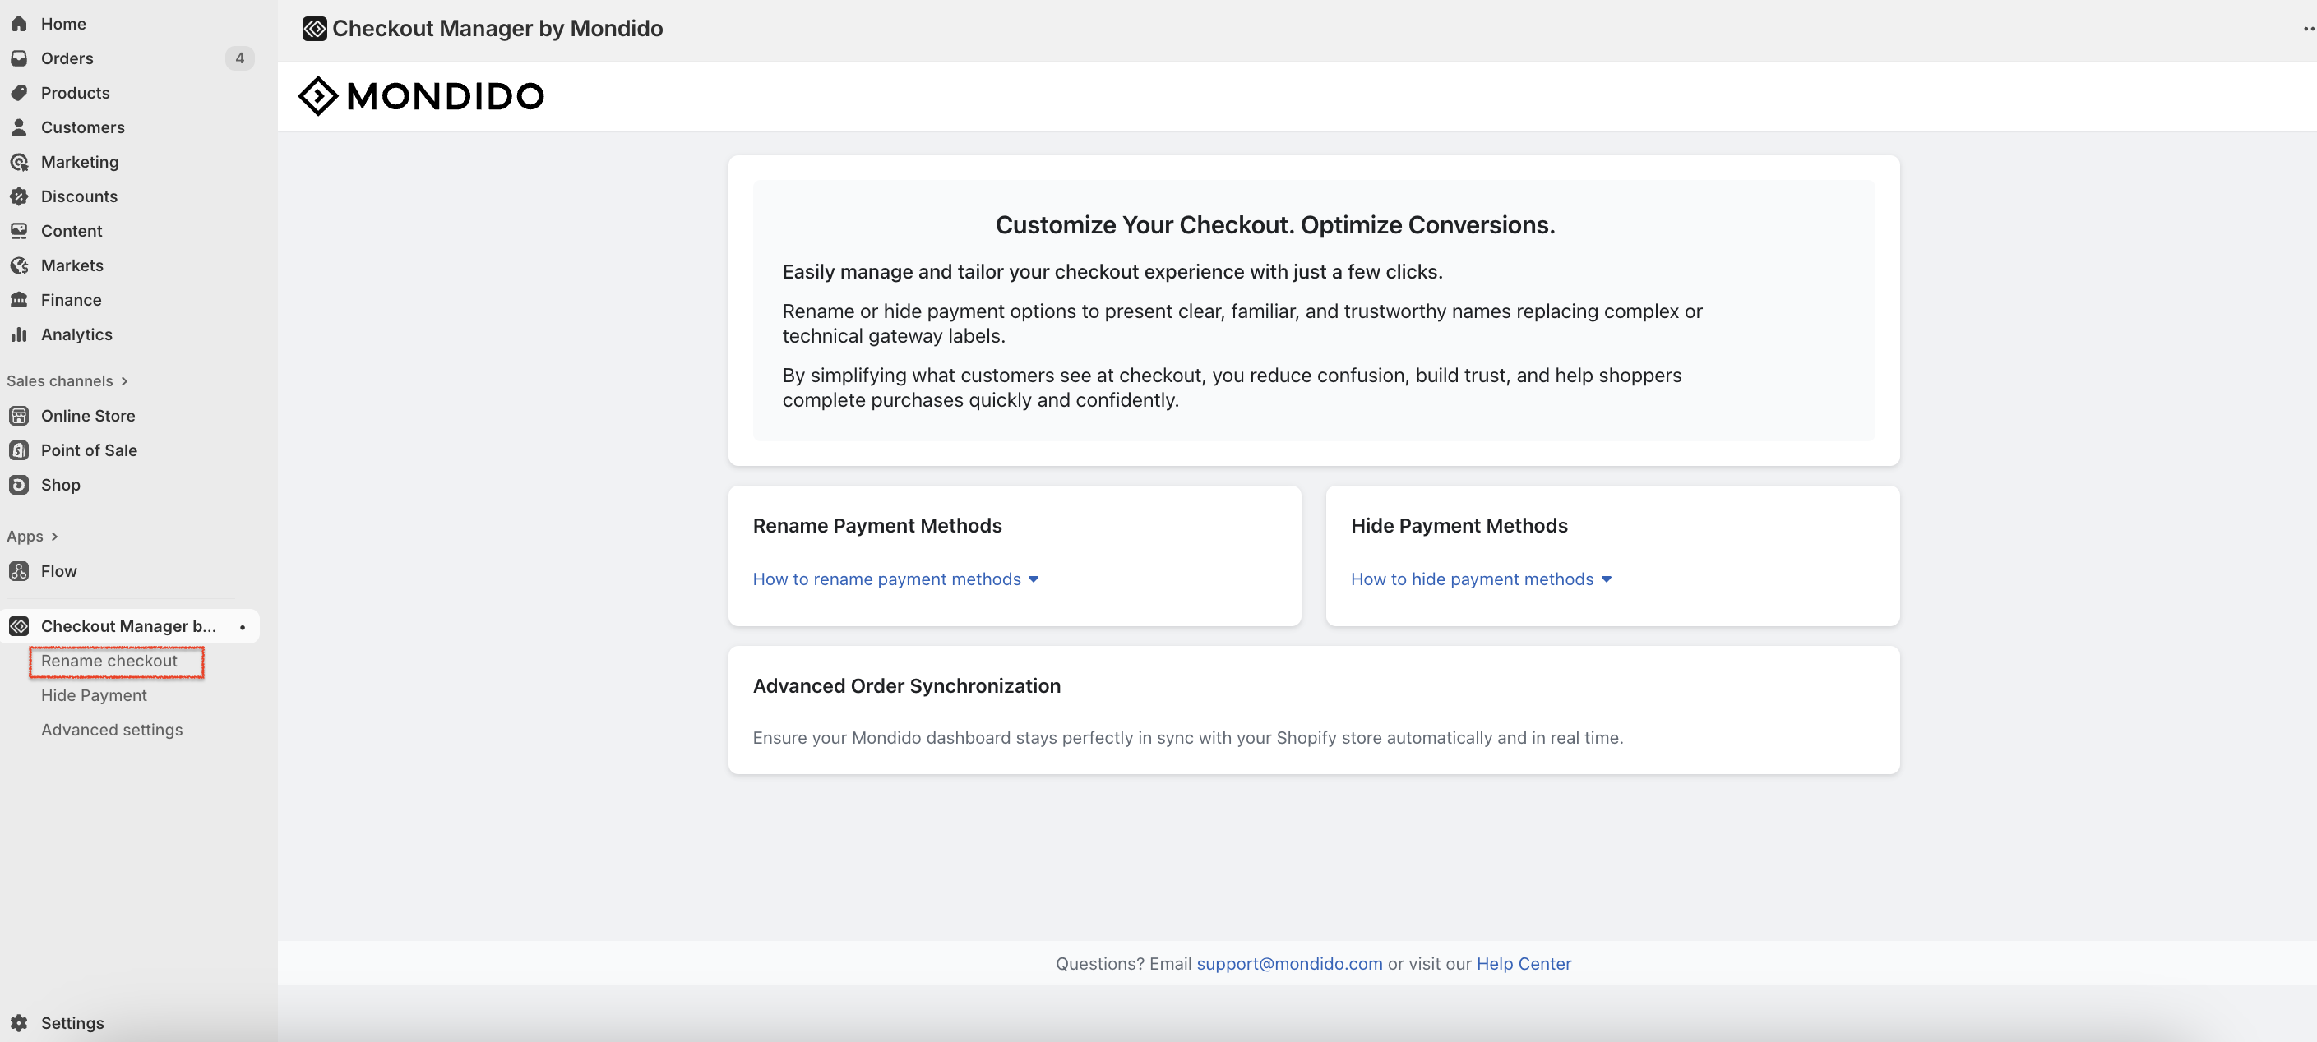
Task: Click Customize Your Checkout headline
Action: click(x=1274, y=225)
